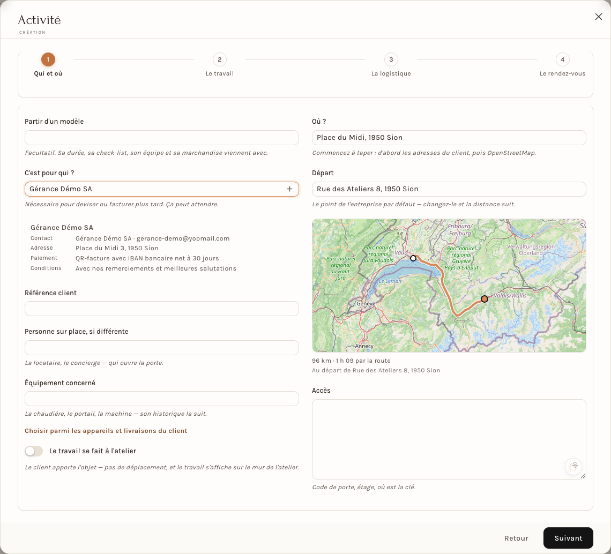
Task: Click the Avec nos remerciements conditions text
Action: [156, 268]
